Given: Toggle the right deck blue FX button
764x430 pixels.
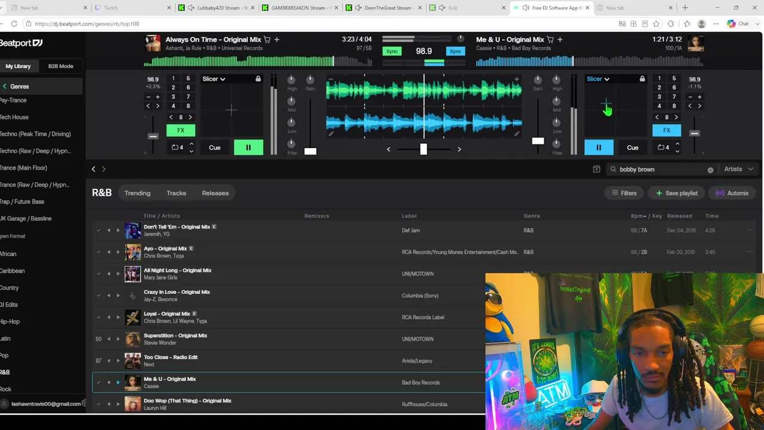Looking at the screenshot, I should tap(667, 130).
